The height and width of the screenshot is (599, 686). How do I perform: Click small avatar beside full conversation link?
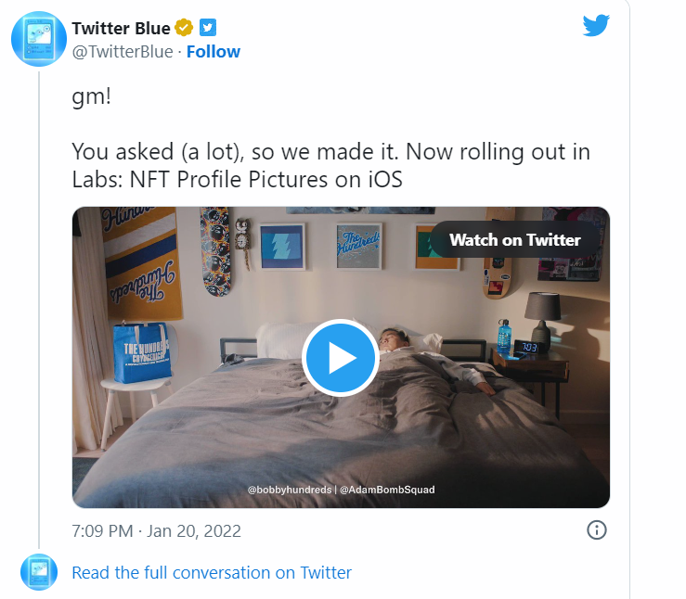coord(39,572)
